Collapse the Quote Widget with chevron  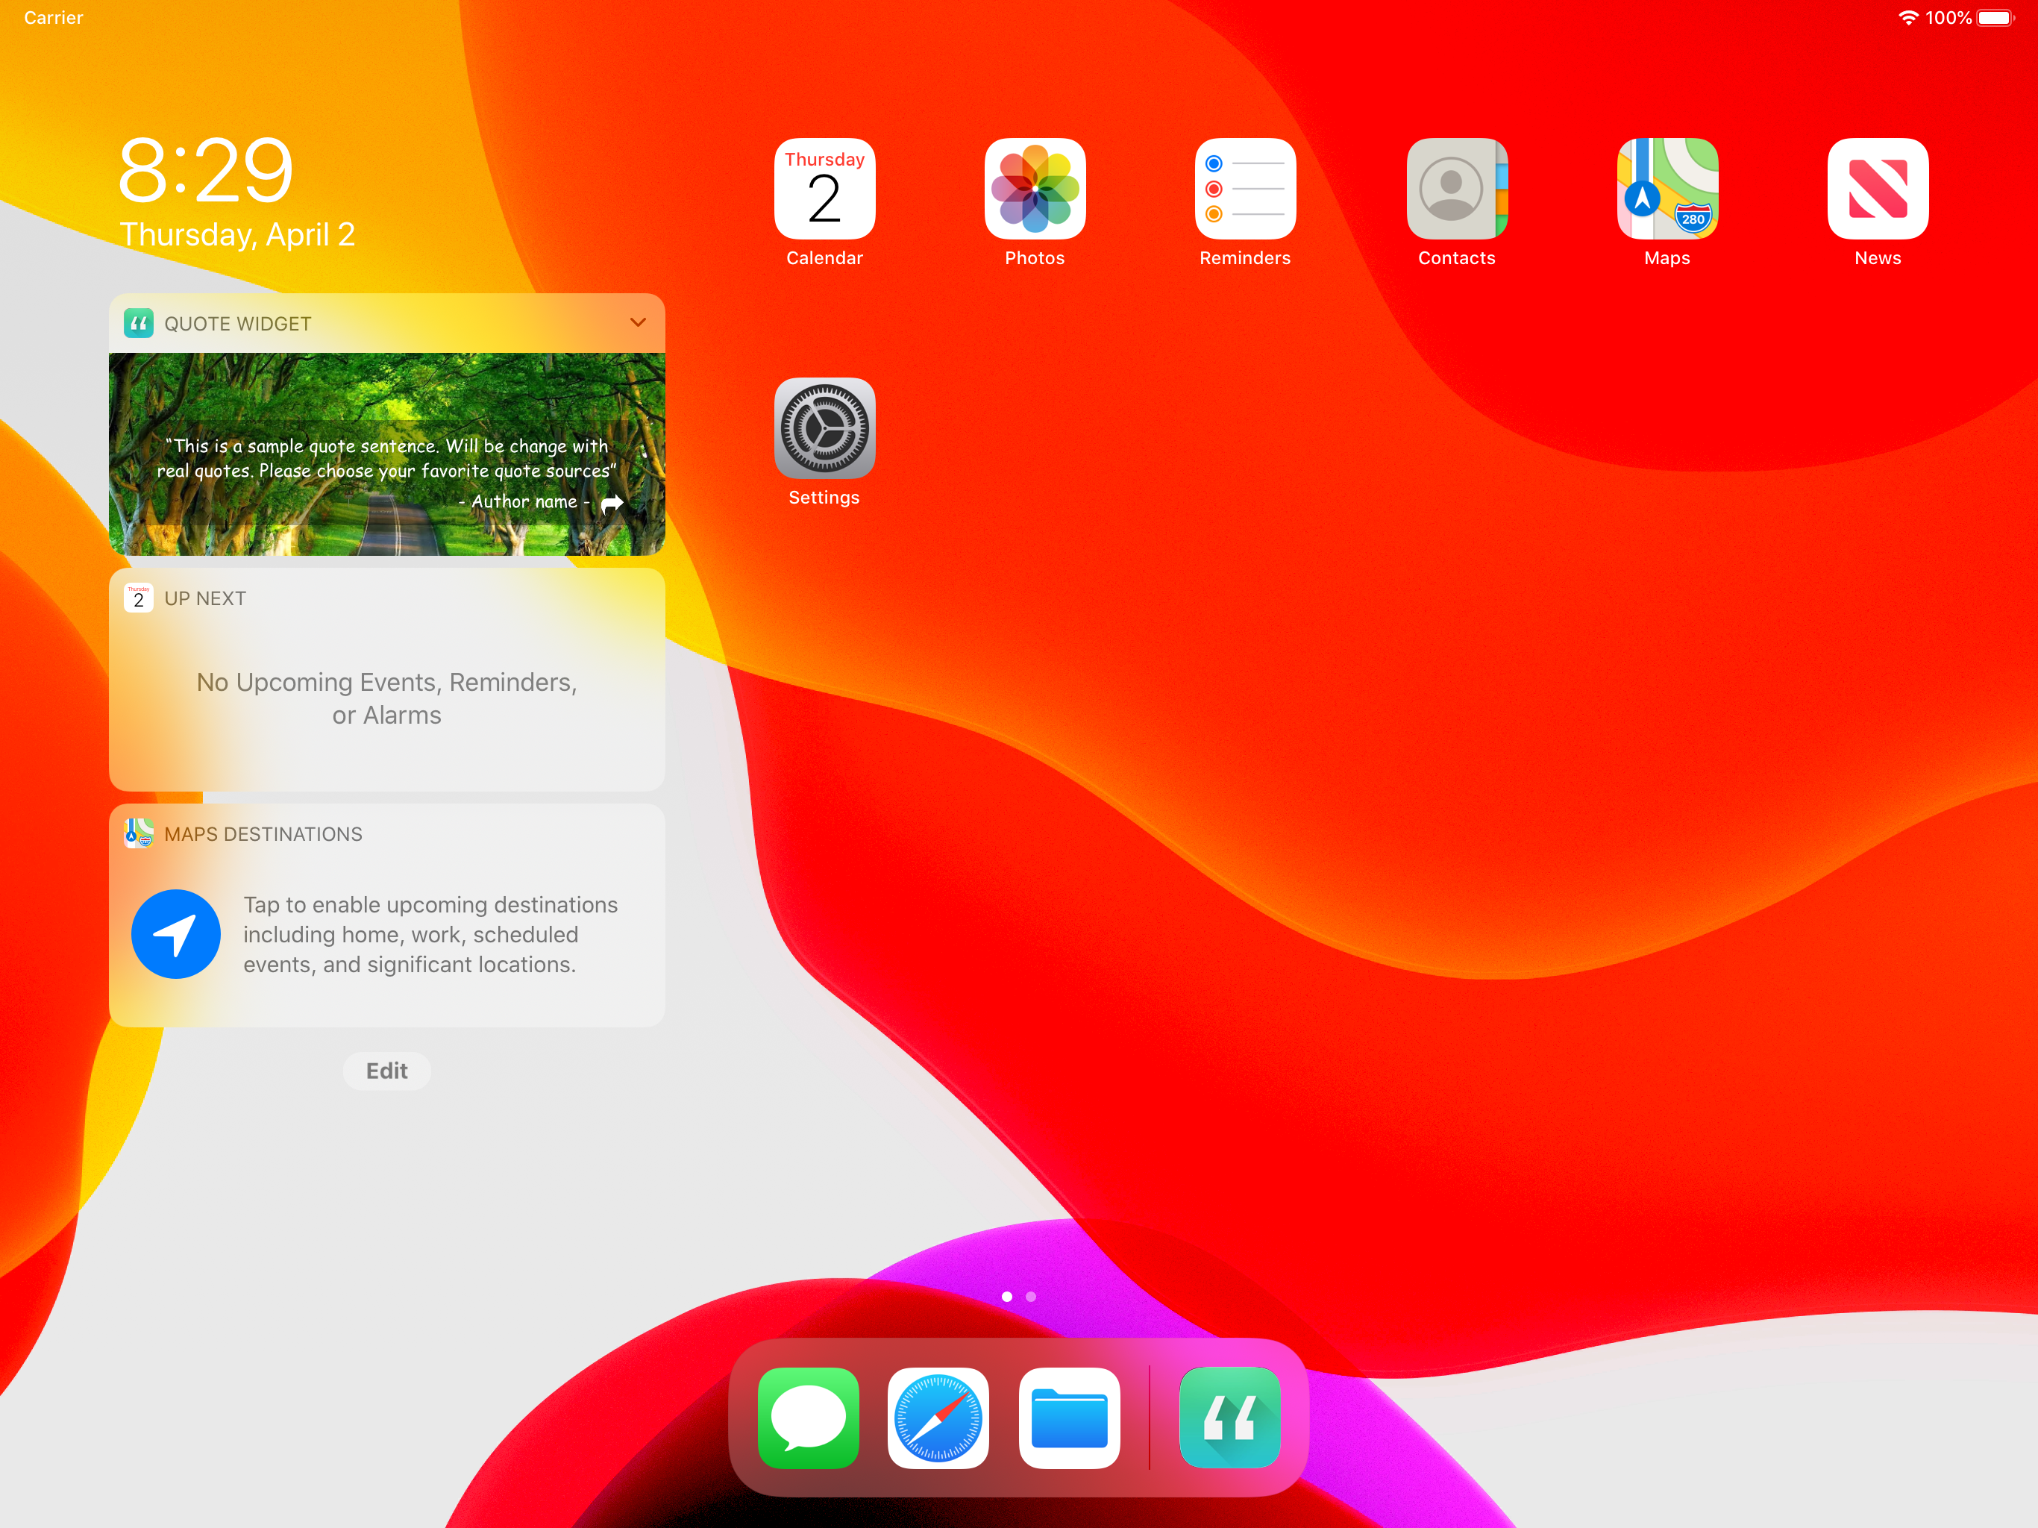tap(638, 322)
